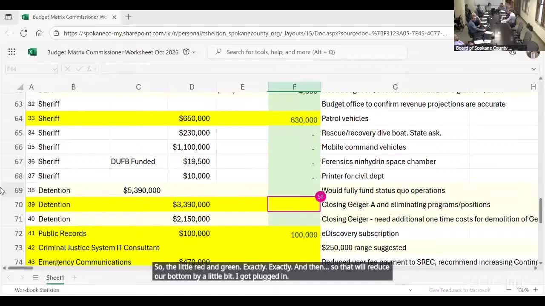
Task: Zoom out with the minus button
Action: point(508,290)
